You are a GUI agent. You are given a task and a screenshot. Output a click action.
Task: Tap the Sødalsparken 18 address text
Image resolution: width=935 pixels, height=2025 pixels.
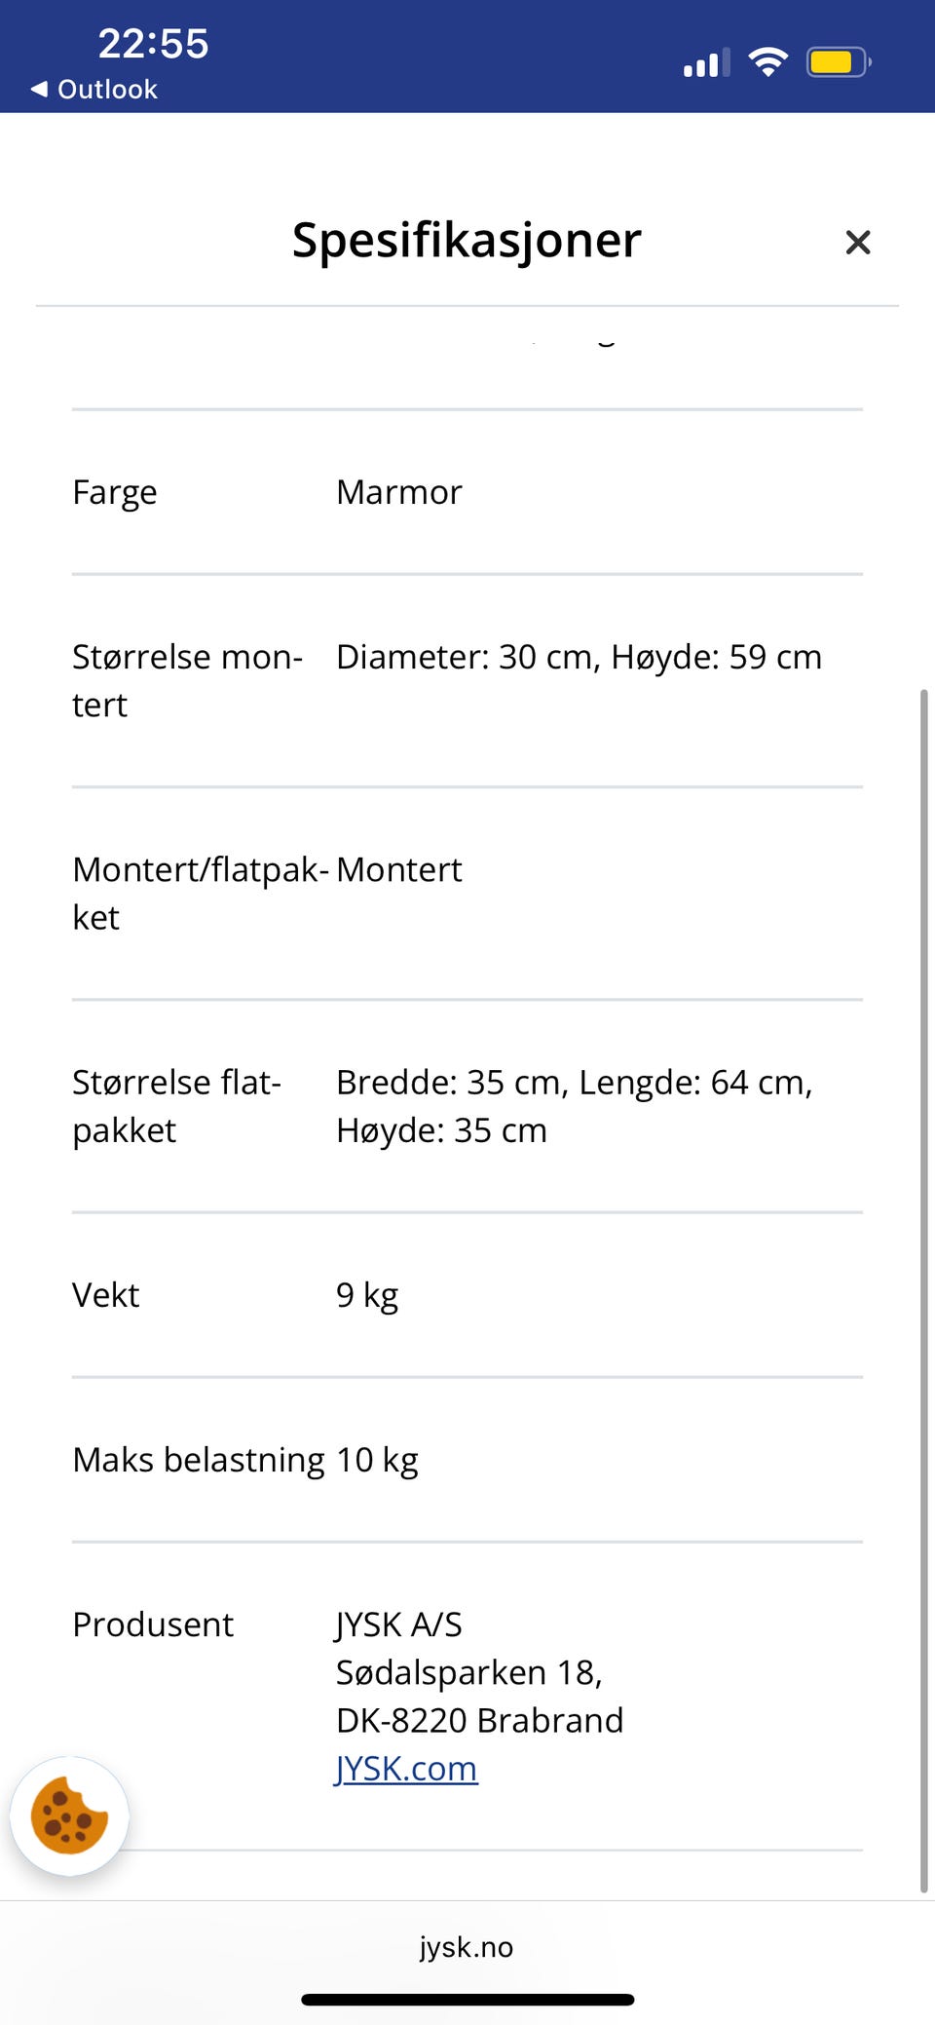click(x=468, y=1672)
